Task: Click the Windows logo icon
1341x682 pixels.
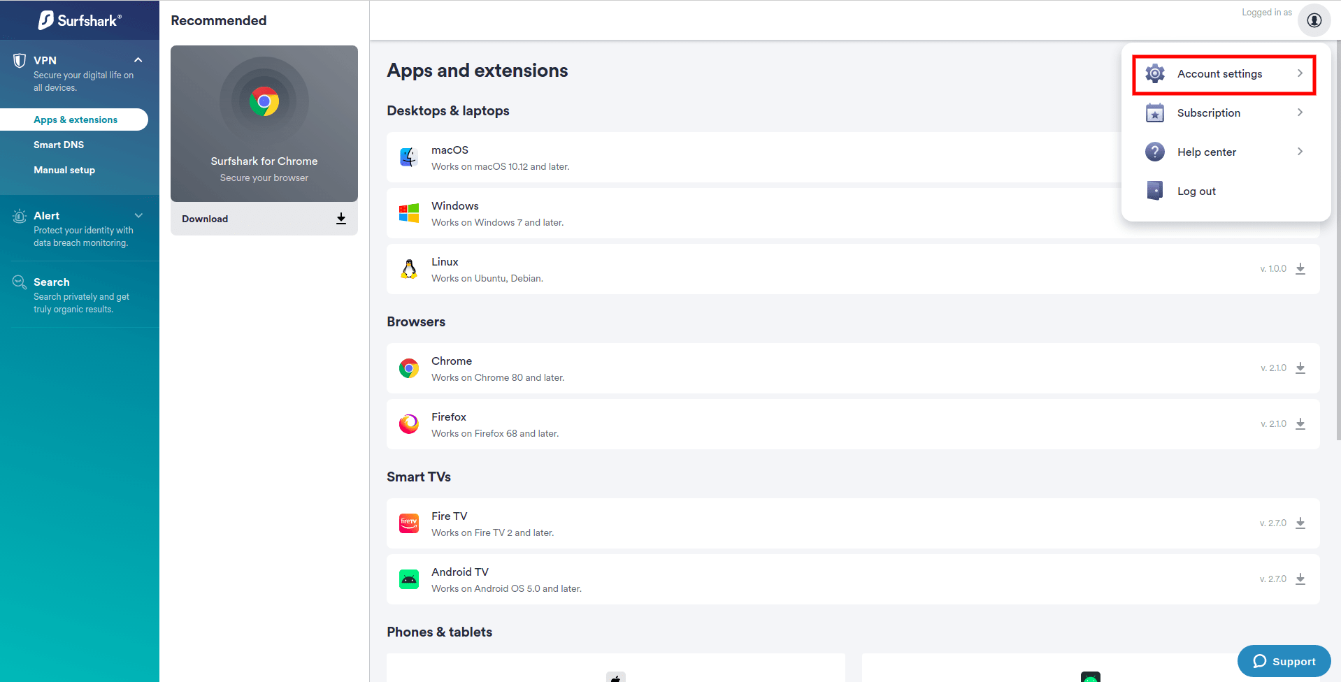Action: (x=409, y=213)
